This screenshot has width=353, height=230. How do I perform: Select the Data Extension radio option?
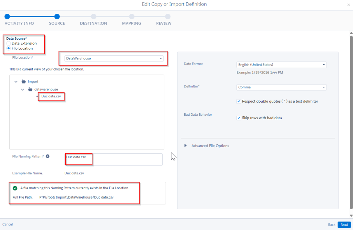coord(9,44)
